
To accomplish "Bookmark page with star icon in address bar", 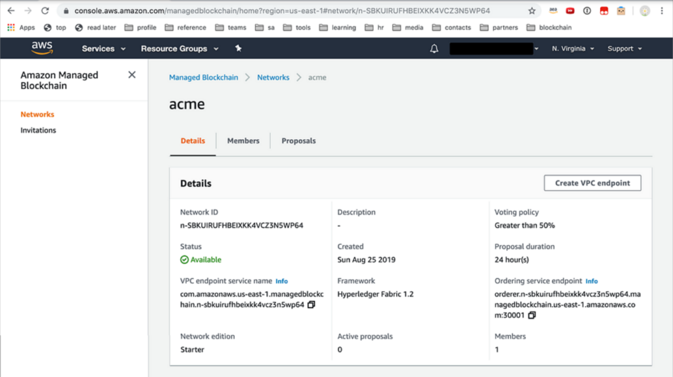I will pos(532,10).
